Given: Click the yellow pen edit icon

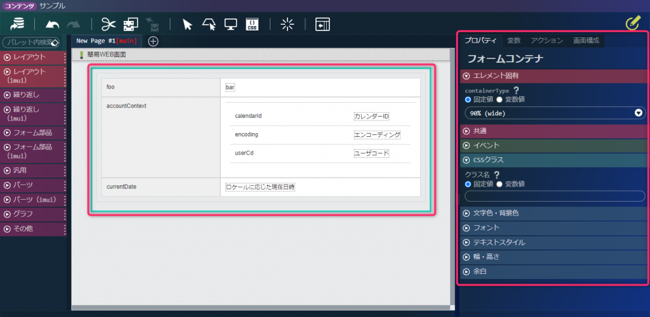Looking at the screenshot, I should (633, 23).
